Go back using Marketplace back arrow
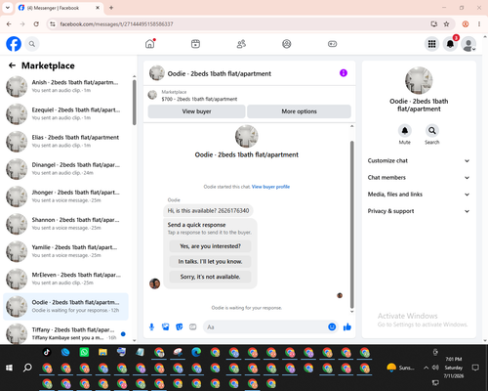488x391 pixels. (12, 65)
